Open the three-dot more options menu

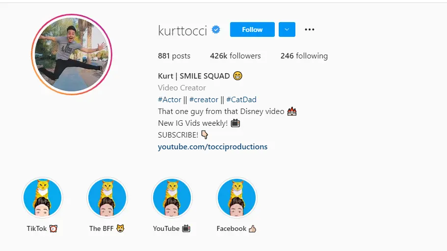pyautogui.click(x=309, y=29)
